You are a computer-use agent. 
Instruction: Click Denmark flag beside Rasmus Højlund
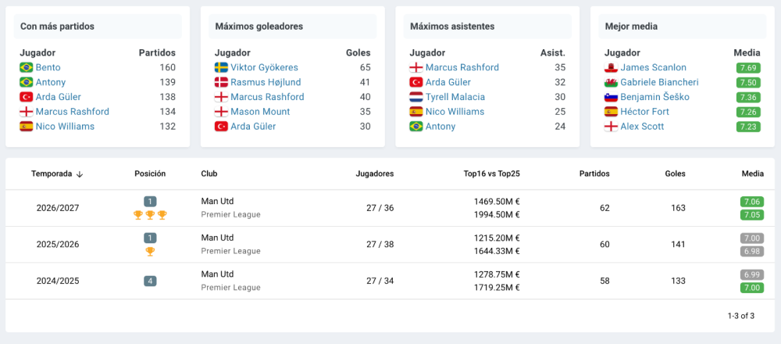click(221, 82)
